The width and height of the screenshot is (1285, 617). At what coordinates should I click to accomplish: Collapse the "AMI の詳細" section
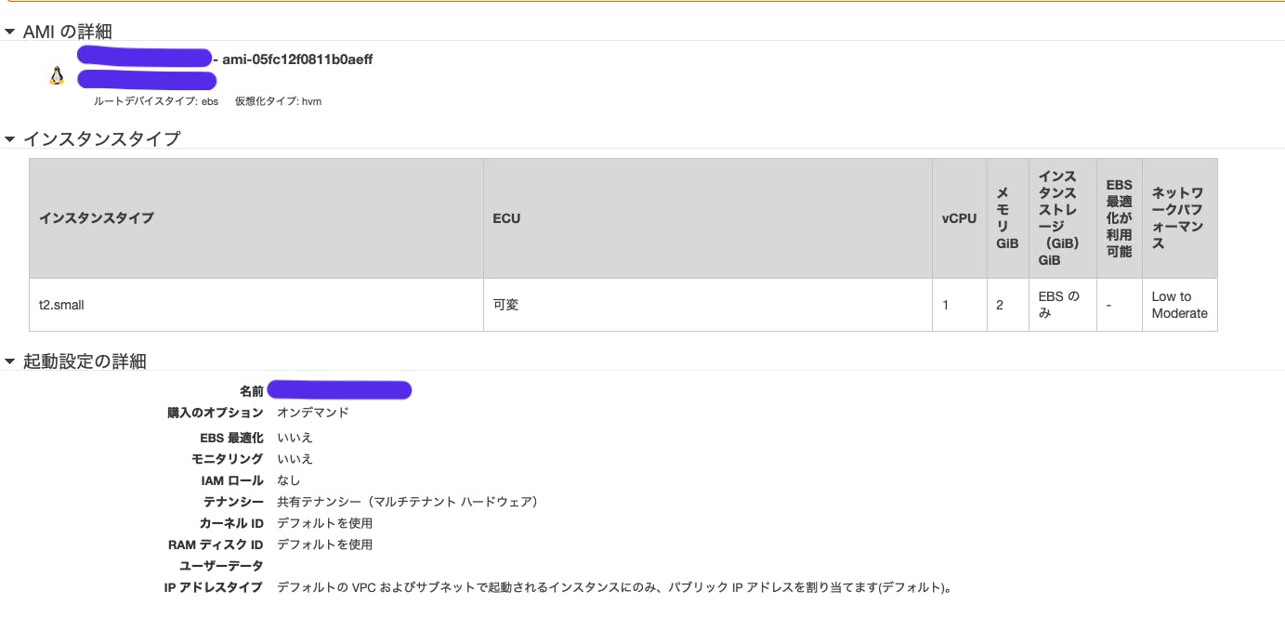tap(9, 31)
